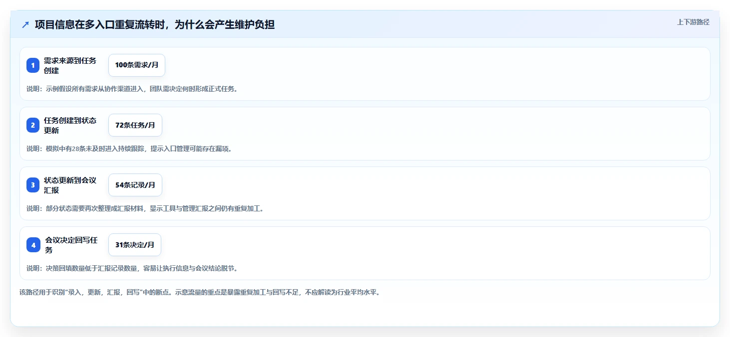Click the 31条决定/月 value chip
Viewport: 730px width, 337px height.
point(135,245)
